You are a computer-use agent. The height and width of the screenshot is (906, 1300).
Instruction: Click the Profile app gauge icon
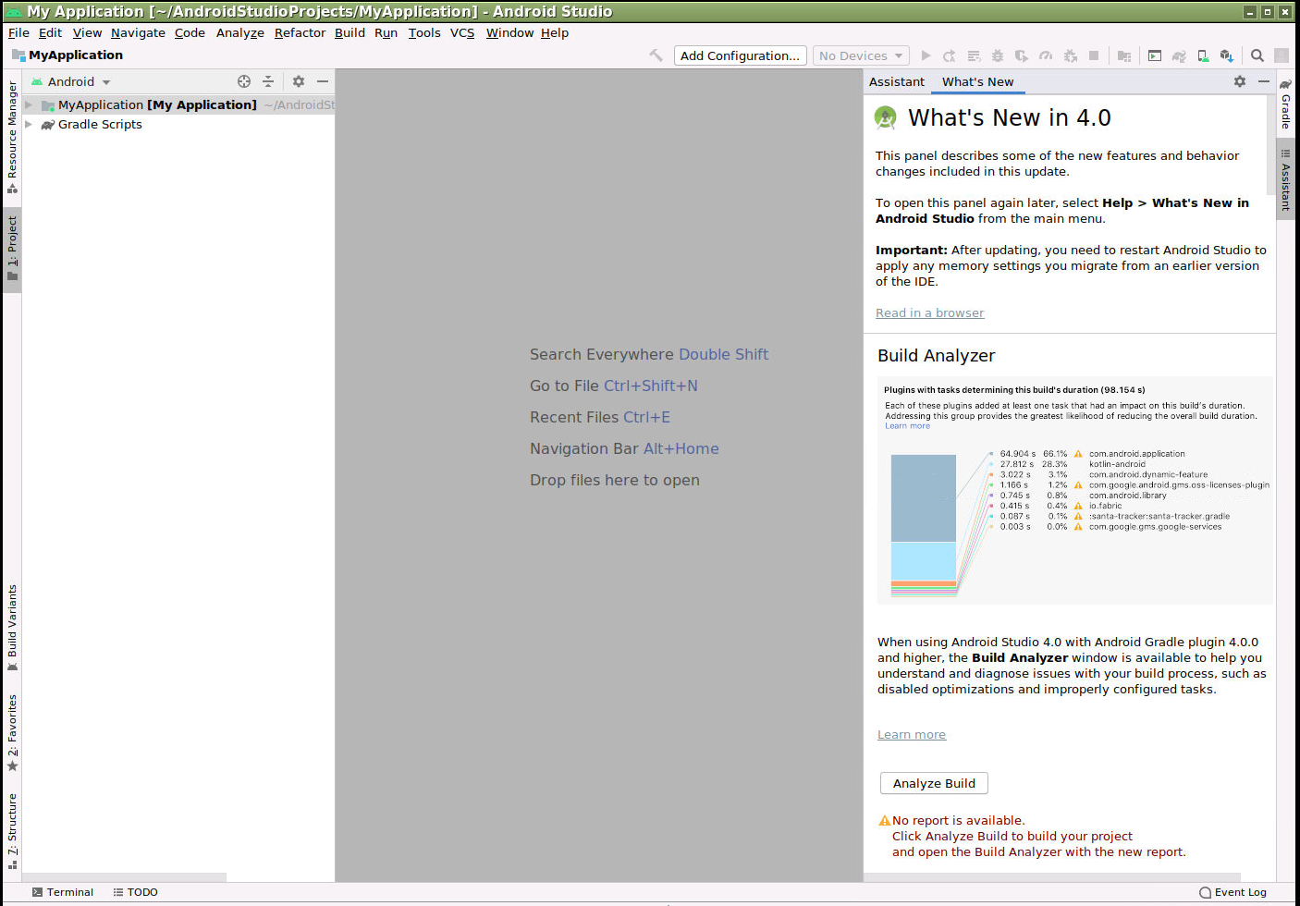pyautogui.click(x=1046, y=55)
